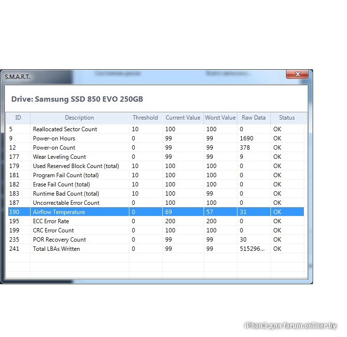Close the S.M.A.R.T. window
347x337 pixels.
click(297, 74)
